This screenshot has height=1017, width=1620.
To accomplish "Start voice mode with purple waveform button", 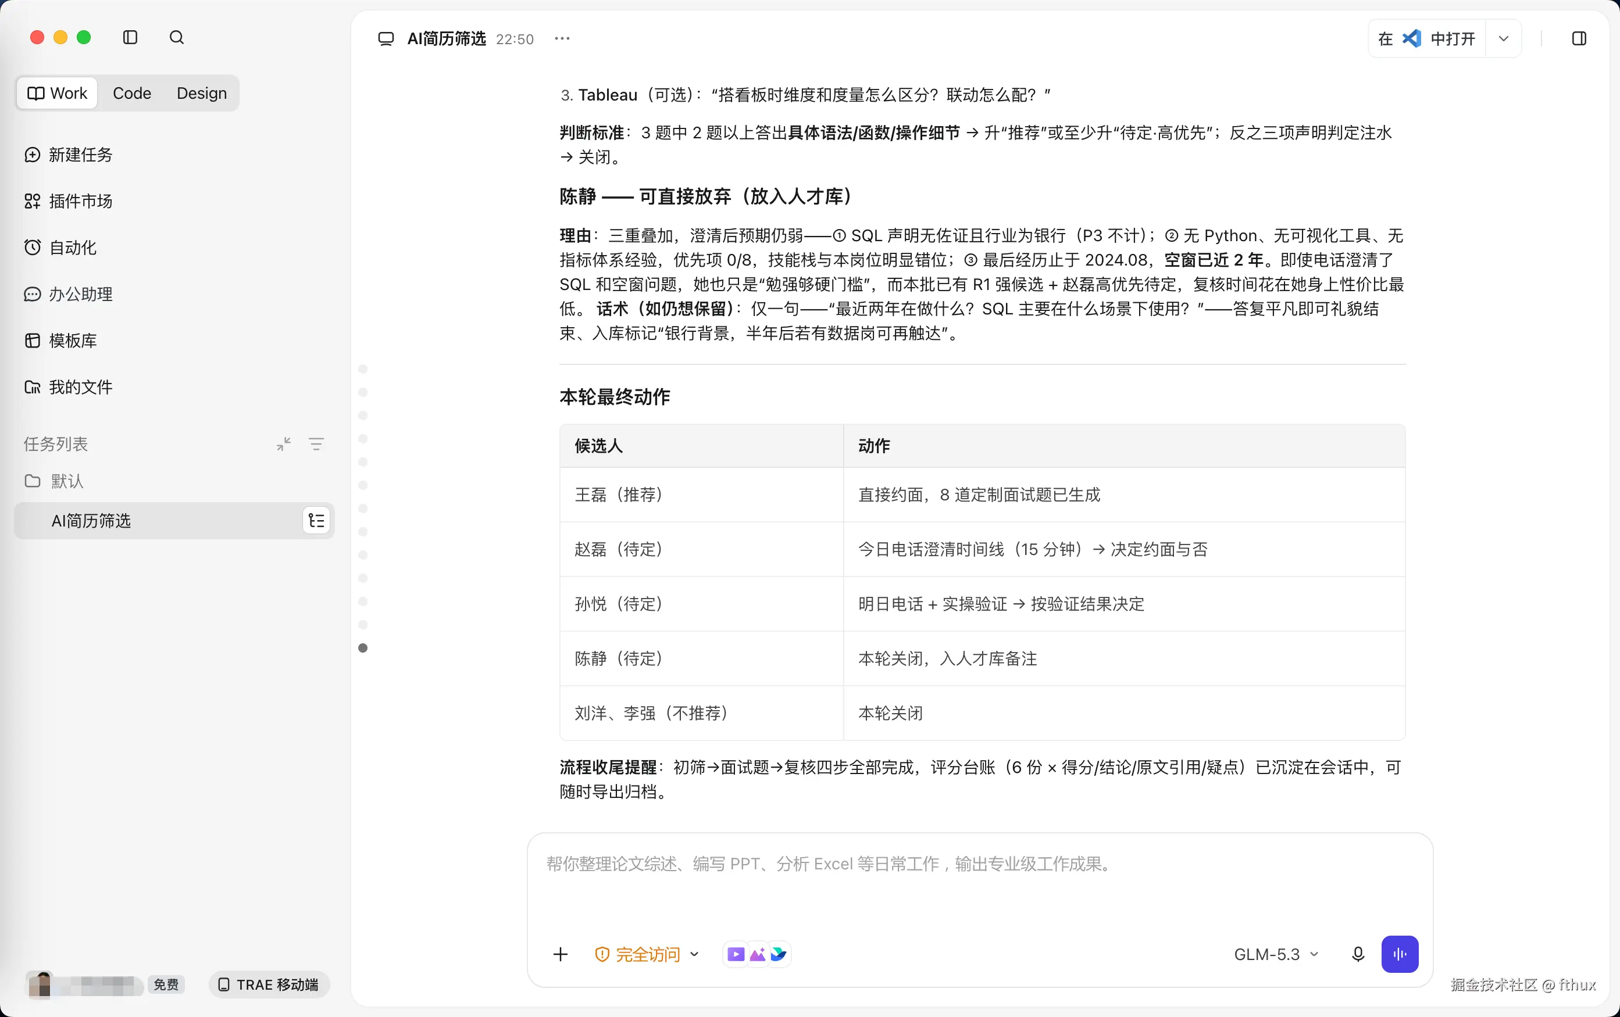I will (1400, 954).
